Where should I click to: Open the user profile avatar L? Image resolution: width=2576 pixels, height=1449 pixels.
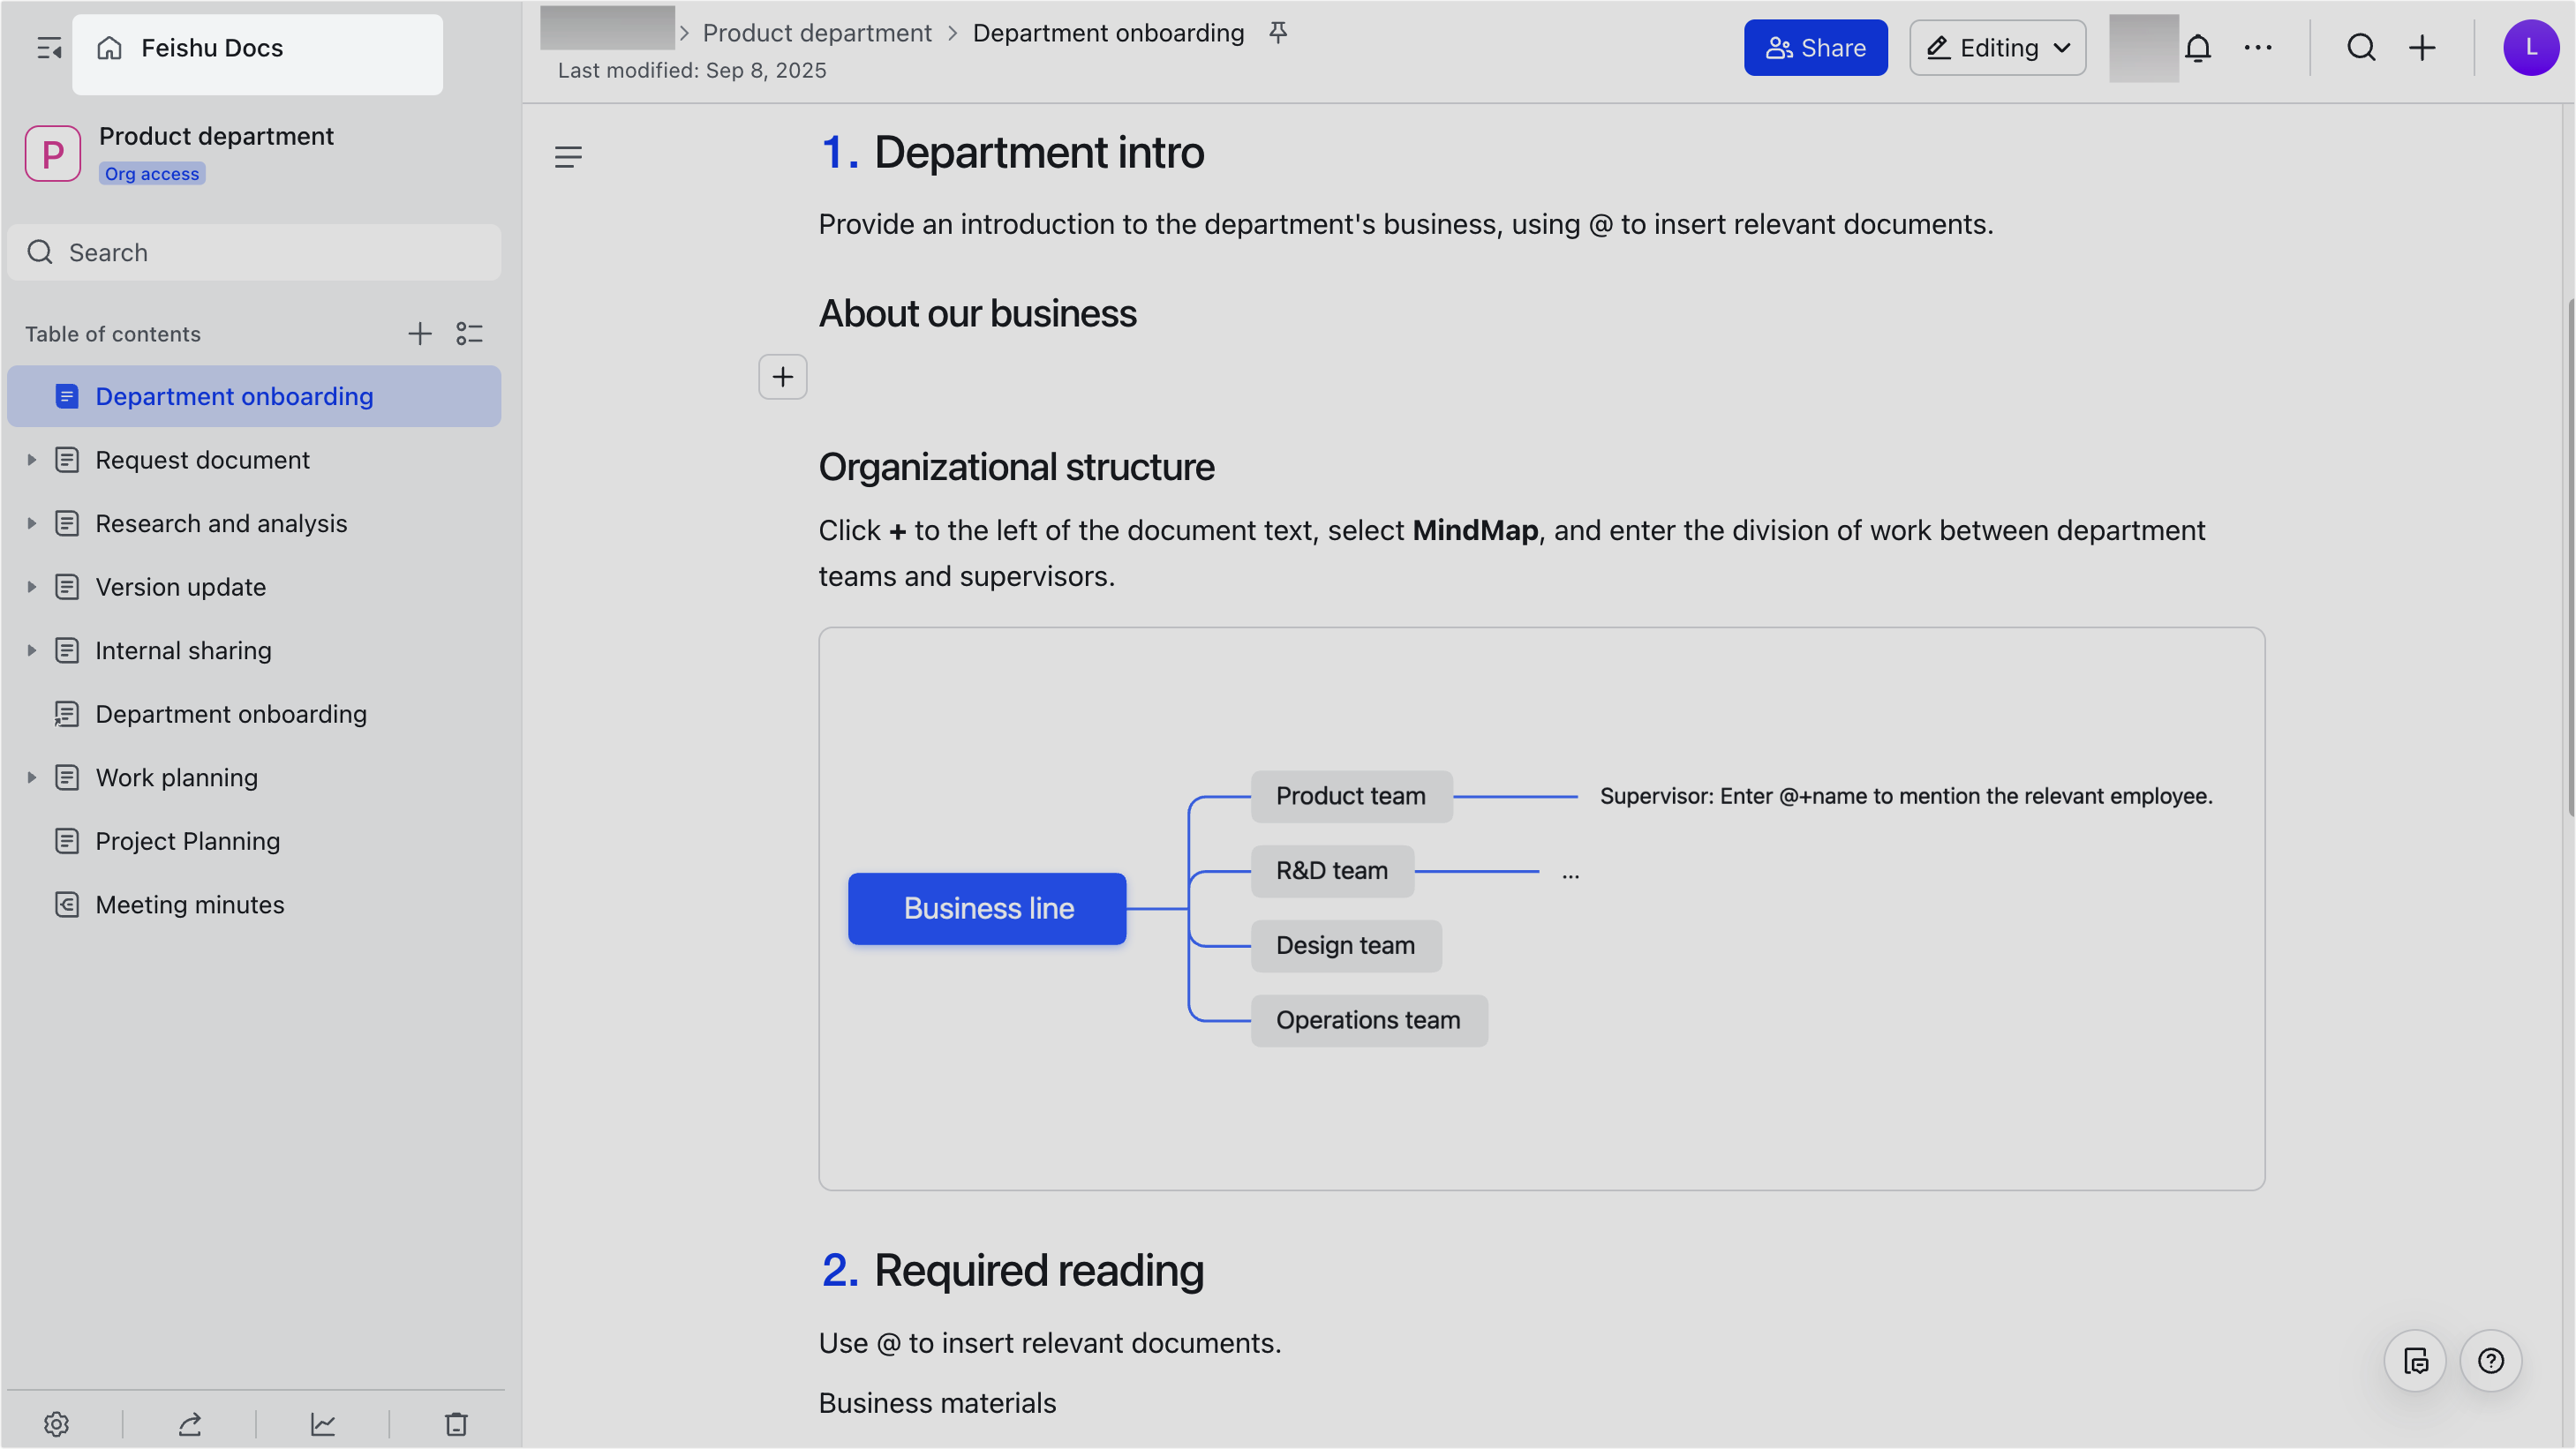point(2531,48)
